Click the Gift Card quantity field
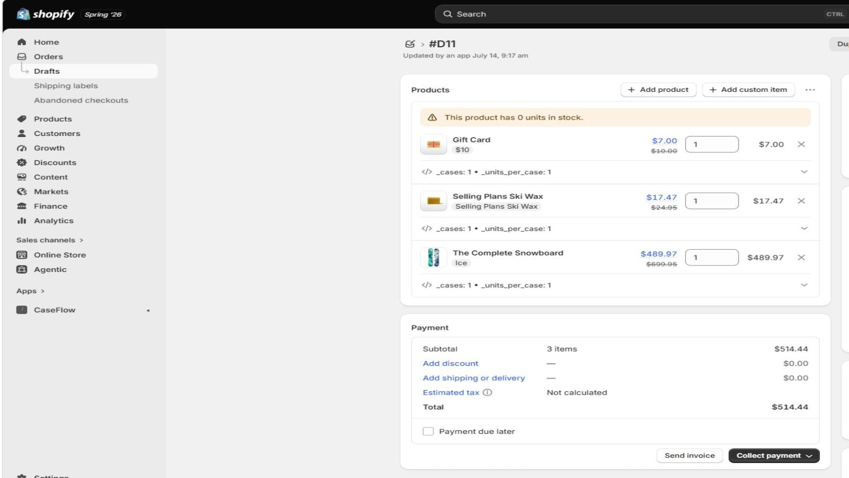 (x=712, y=144)
